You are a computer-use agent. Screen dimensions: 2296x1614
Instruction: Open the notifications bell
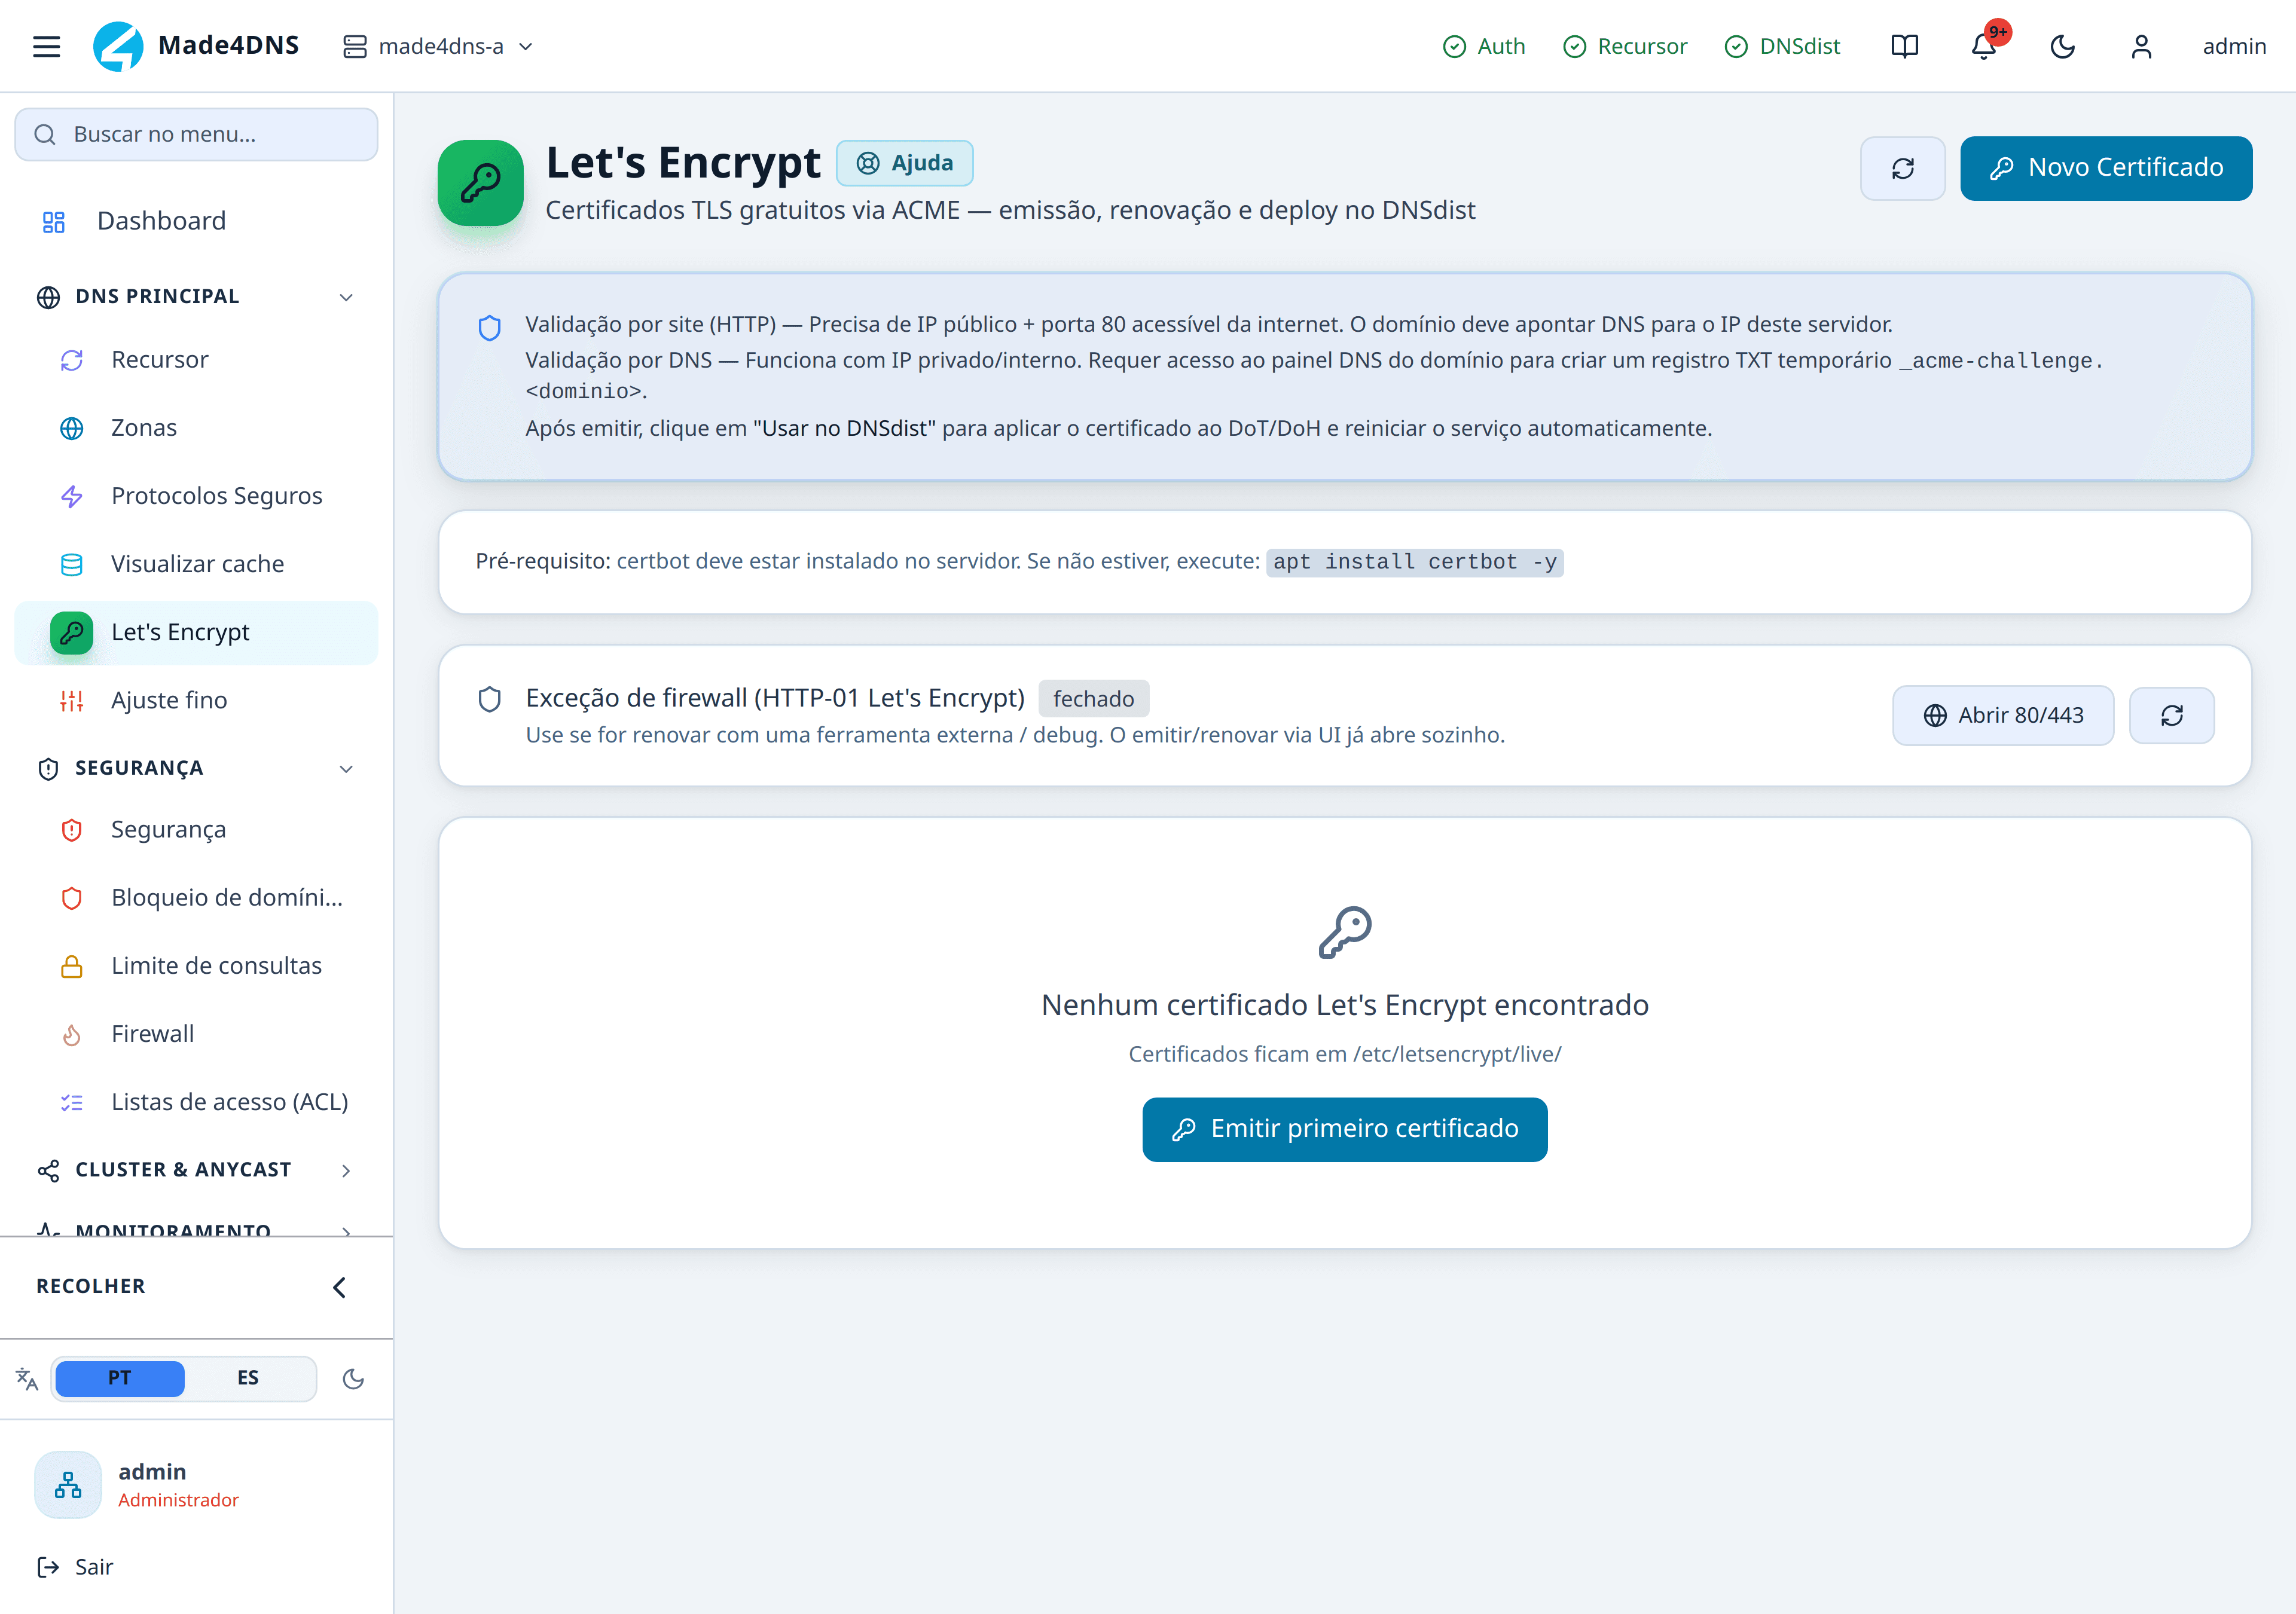[1984, 46]
